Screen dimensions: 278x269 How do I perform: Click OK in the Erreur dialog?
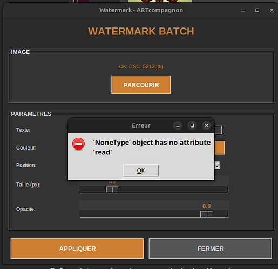pos(141,171)
